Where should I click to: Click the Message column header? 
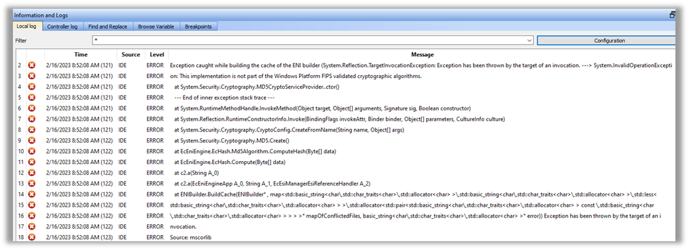422,55
